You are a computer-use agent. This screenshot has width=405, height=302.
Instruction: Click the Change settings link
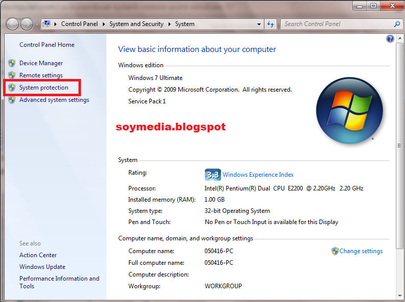point(361,251)
